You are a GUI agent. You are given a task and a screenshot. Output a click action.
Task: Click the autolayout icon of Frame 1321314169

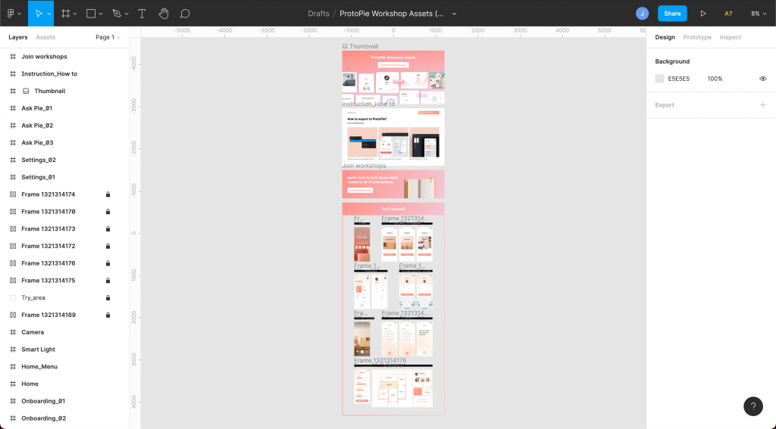[13, 315]
